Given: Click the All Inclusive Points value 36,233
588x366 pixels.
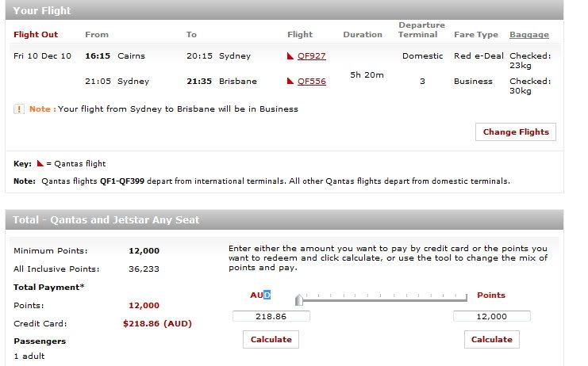Looking at the screenshot, I should tap(144, 269).
